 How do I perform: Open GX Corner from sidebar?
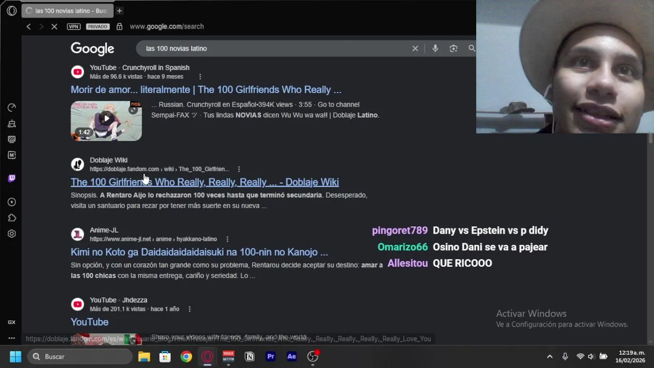pos(12,322)
